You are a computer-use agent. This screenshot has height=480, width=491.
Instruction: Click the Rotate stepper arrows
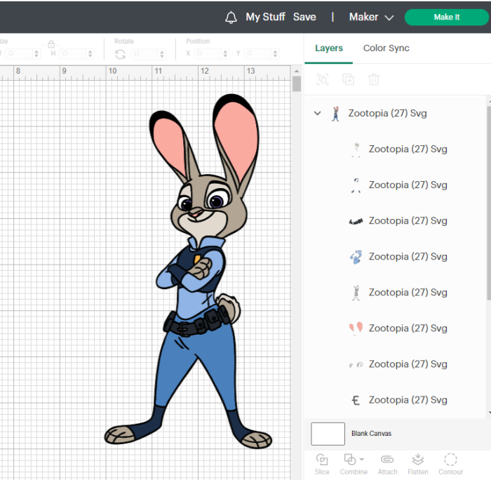tap(162, 54)
